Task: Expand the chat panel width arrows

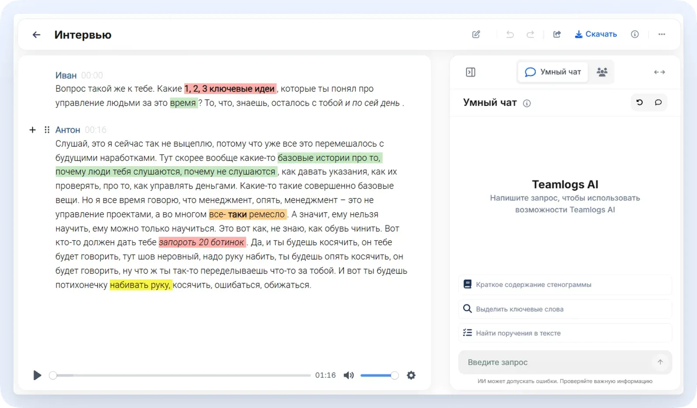Action: click(x=660, y=72)
